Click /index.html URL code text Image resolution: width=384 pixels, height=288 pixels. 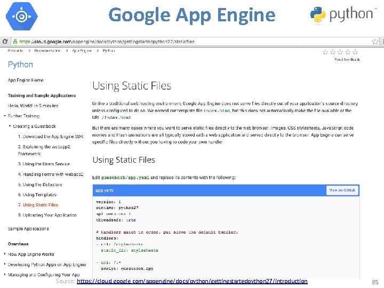(116, 117)
